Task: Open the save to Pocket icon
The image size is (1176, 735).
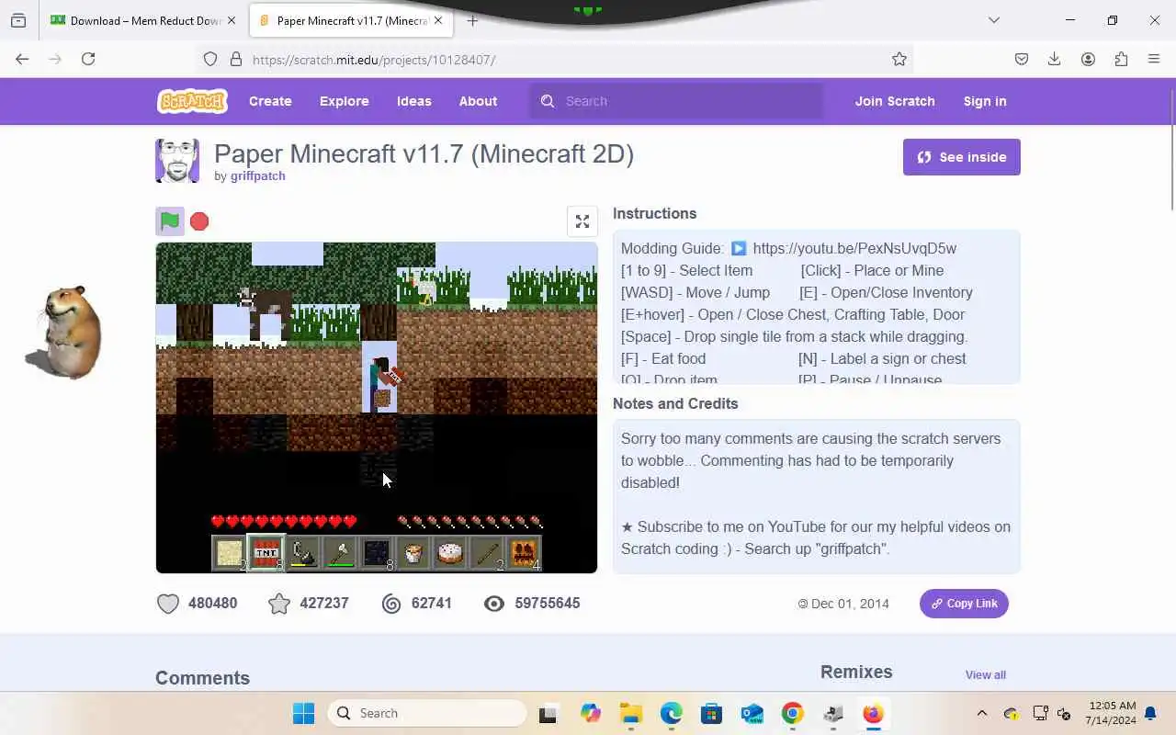Action: click(x=1022, y=59)
